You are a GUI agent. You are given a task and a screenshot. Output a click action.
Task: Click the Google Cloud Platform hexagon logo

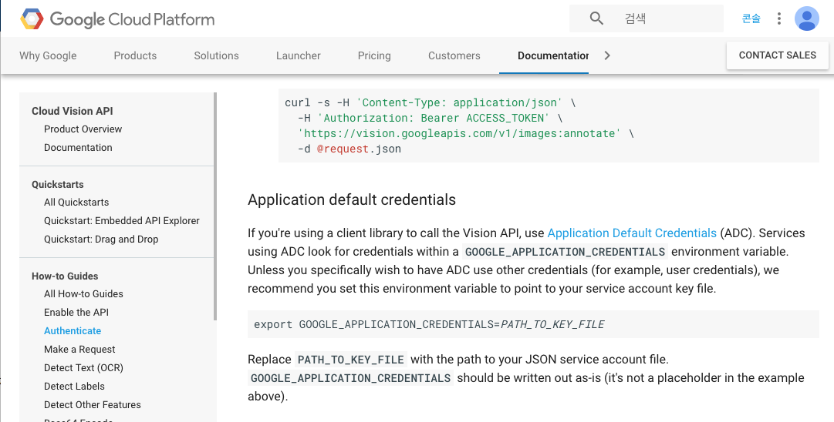coord(32,19)
